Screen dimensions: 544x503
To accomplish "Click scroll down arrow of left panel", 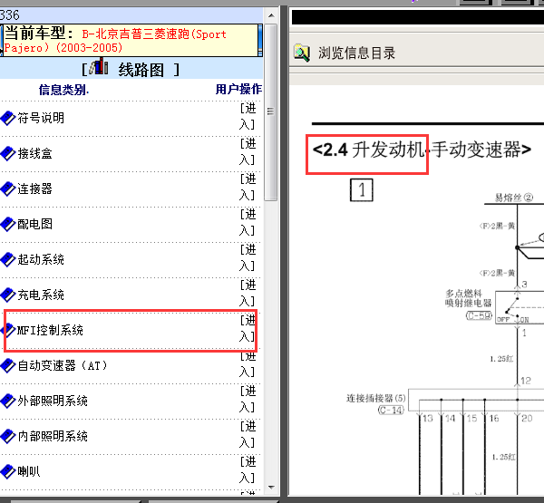I will (271, 488).
